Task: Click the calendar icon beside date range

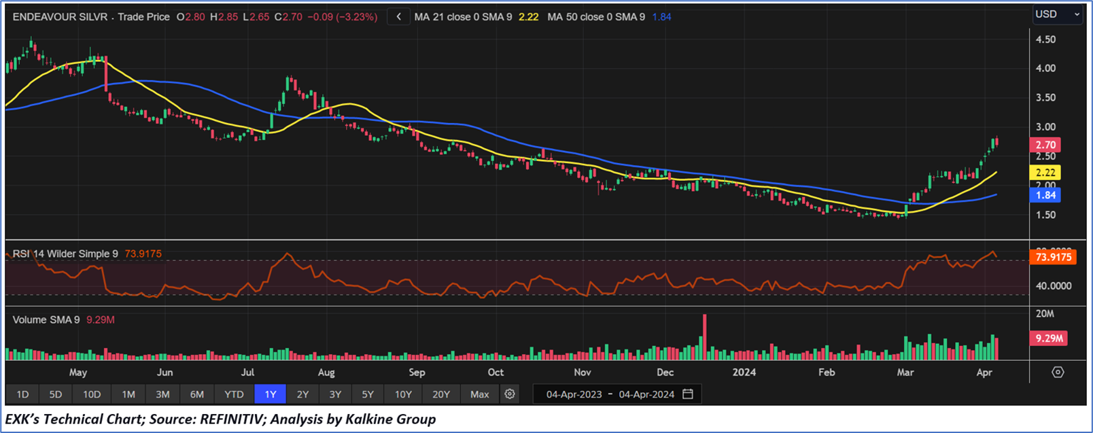Action: pyautogui.click(x=688, y=394)
